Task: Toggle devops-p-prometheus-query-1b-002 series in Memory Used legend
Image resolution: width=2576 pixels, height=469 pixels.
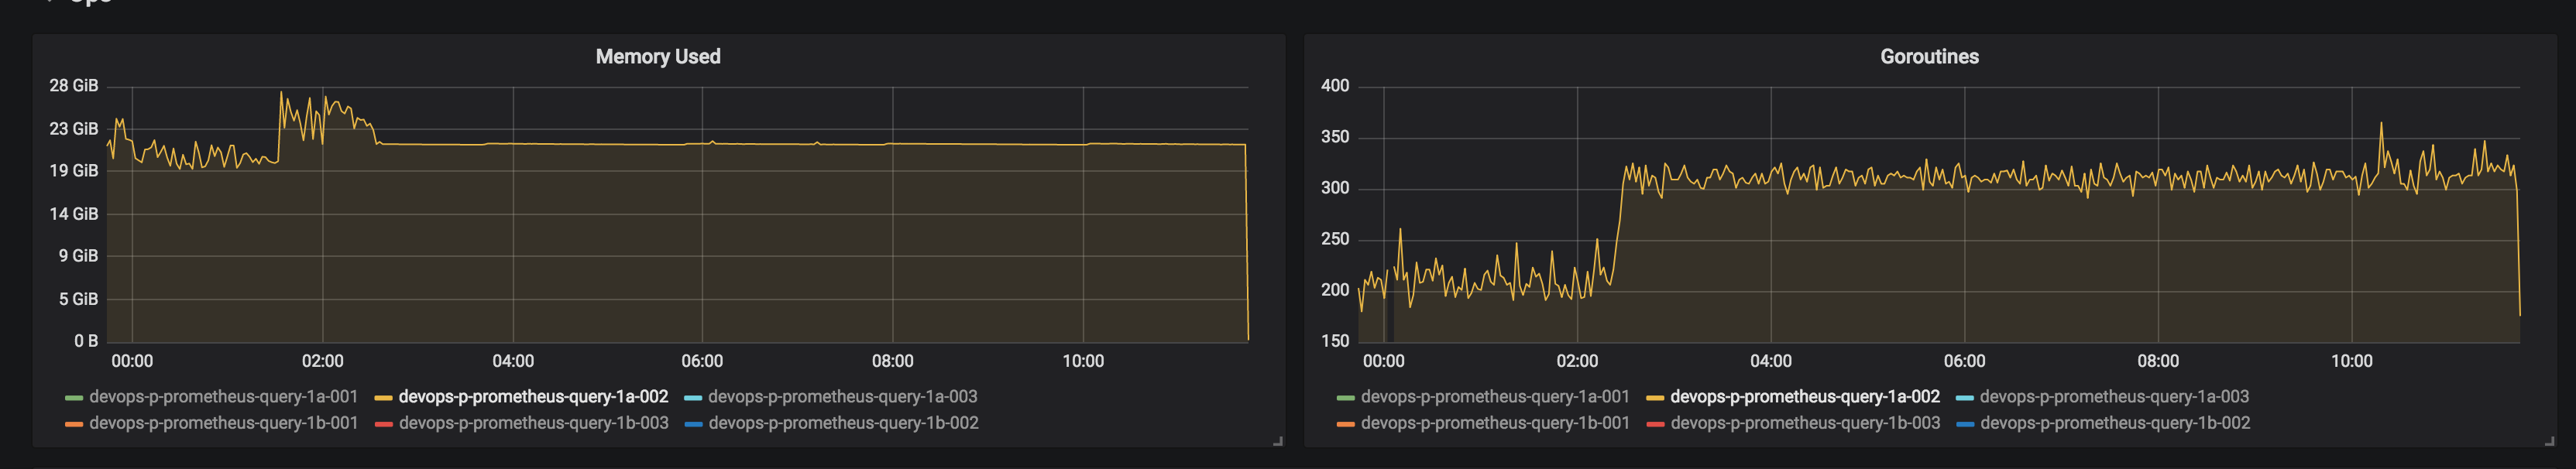Action: point(843,423)
